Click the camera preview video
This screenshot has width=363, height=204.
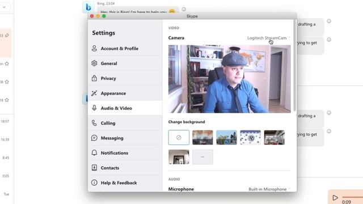229,79
